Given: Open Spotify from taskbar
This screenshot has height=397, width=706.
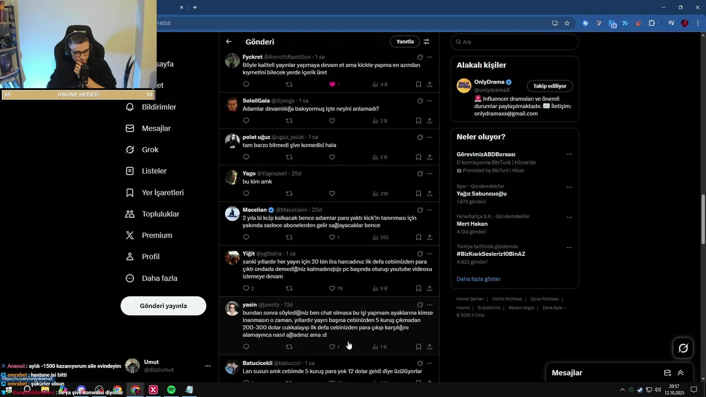Looking at the screenshot, I should coord(172,390).
